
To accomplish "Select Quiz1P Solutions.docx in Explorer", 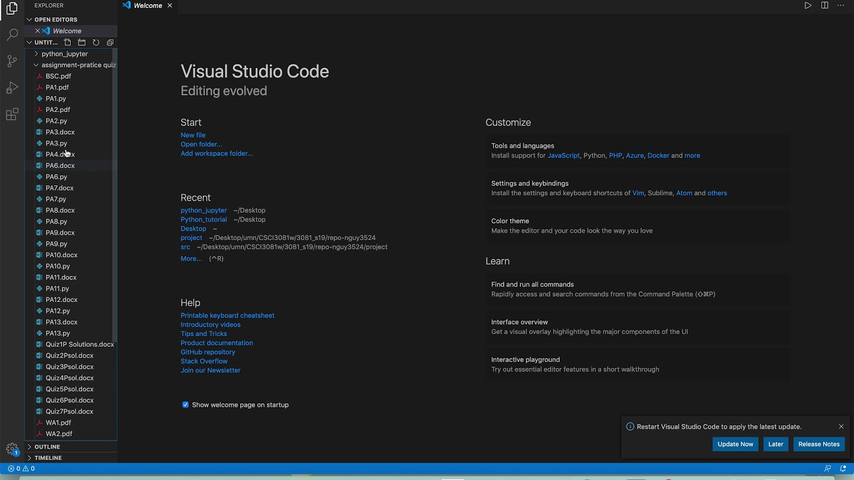I will click(x=71, y=345).
